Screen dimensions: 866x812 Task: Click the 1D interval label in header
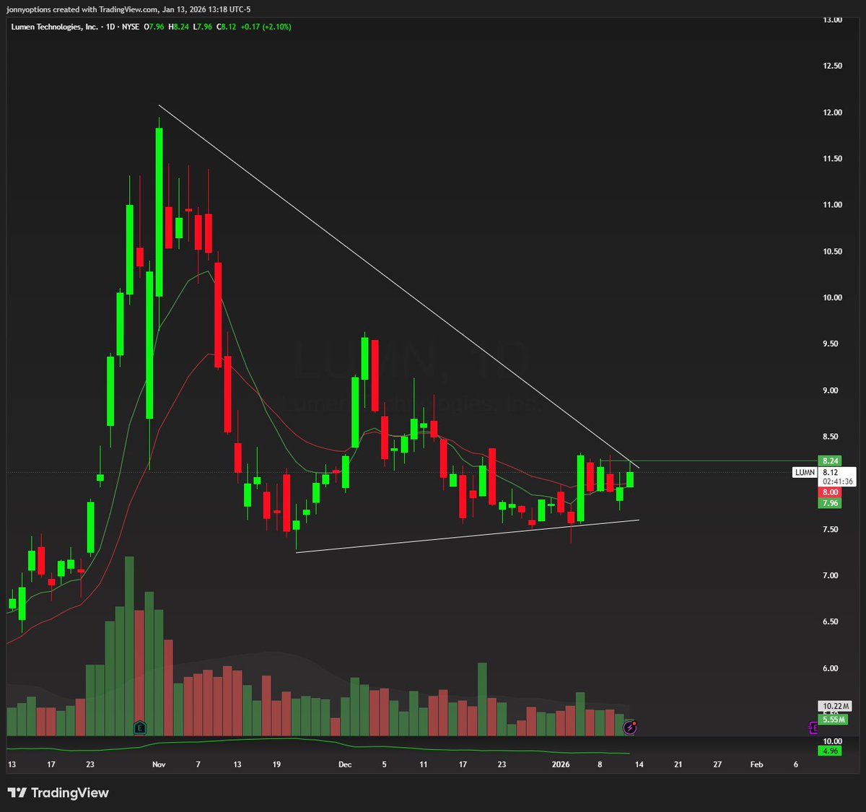pos(110,27)
